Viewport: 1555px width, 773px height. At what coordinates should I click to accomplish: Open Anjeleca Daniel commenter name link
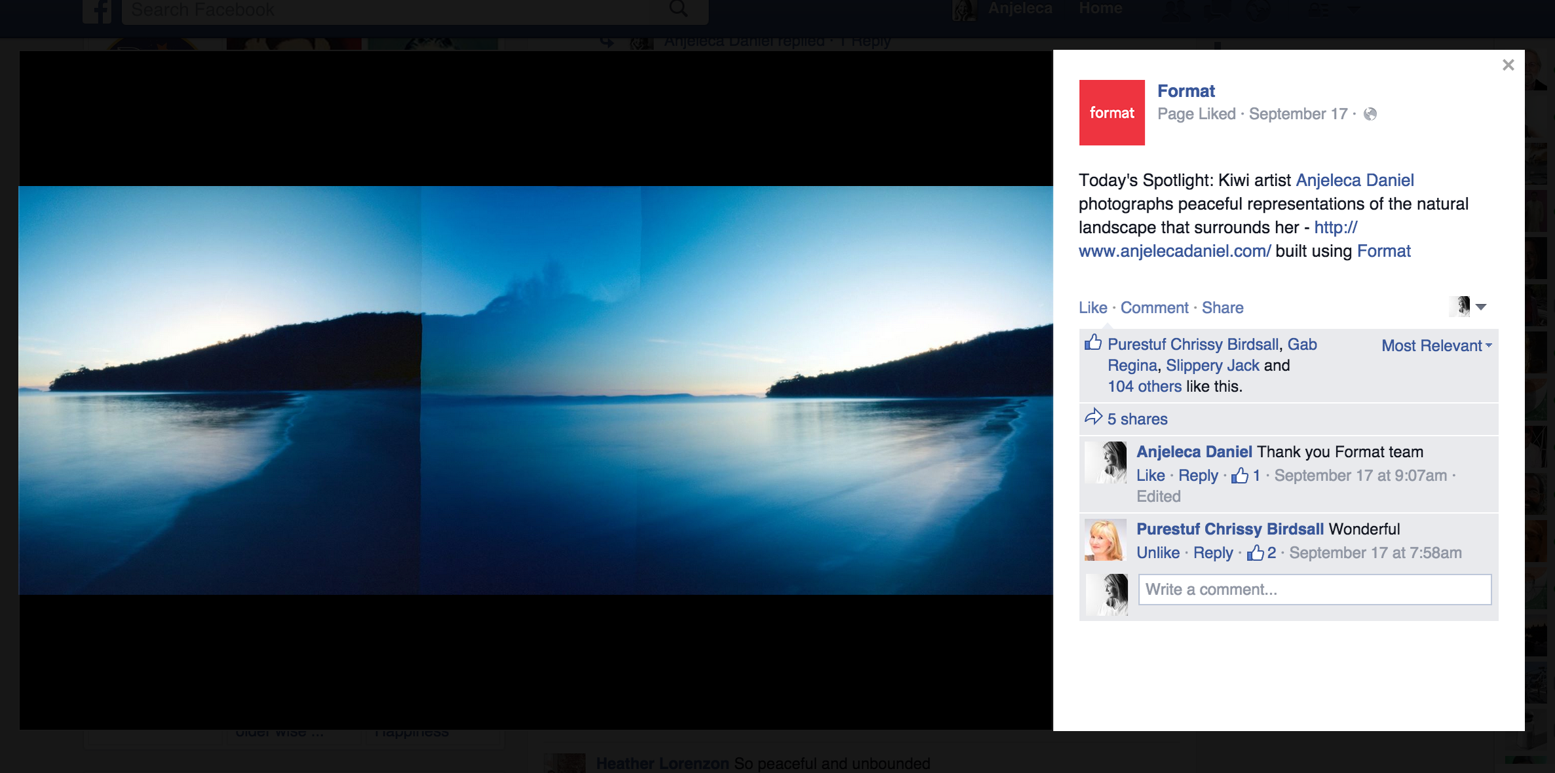point(1194,452)
